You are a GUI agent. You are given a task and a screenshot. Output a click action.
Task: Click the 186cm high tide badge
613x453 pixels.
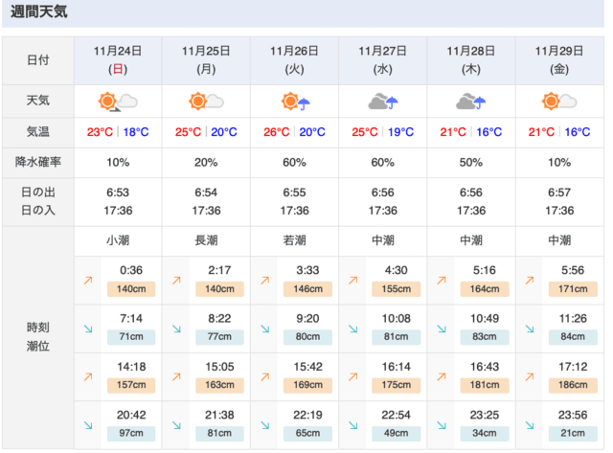(570, 384)
